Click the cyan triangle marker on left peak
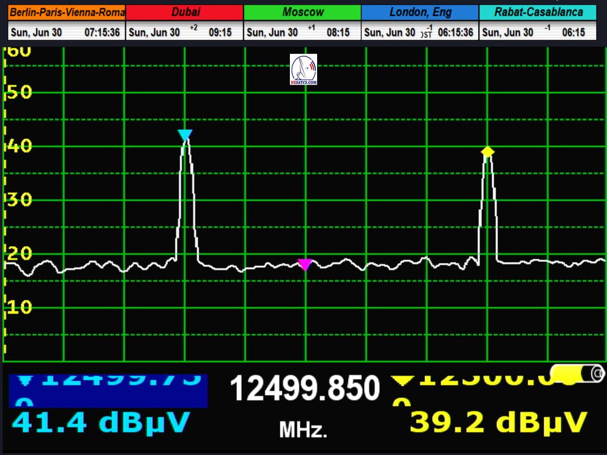Image resolution: width=607 pixels, height=455 pixels. pyautogui.click(x=185, y=135)
